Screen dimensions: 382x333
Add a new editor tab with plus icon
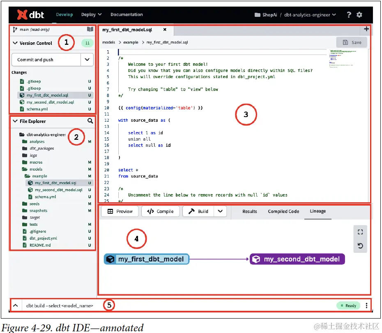click(366, 29)
